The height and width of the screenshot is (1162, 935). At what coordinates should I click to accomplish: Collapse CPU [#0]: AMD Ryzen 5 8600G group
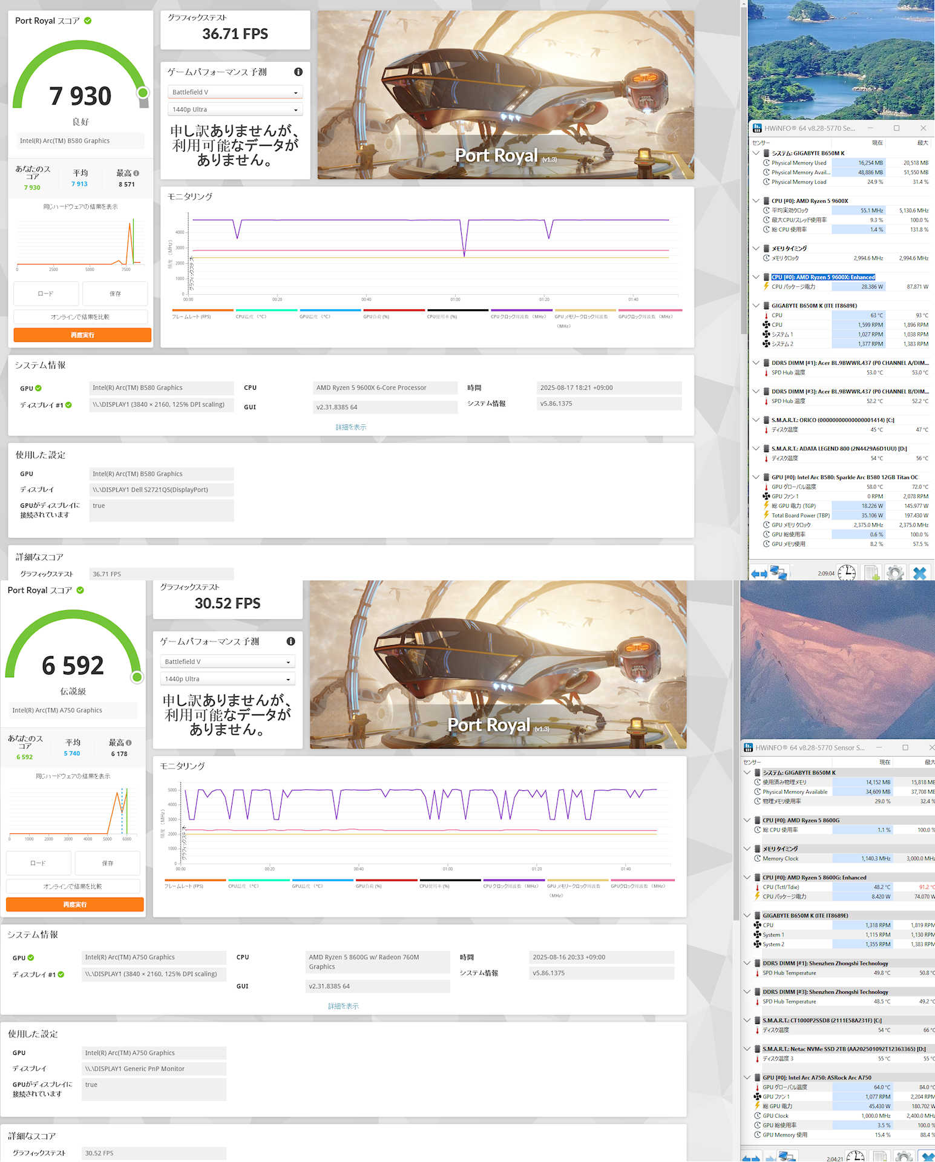747,820
